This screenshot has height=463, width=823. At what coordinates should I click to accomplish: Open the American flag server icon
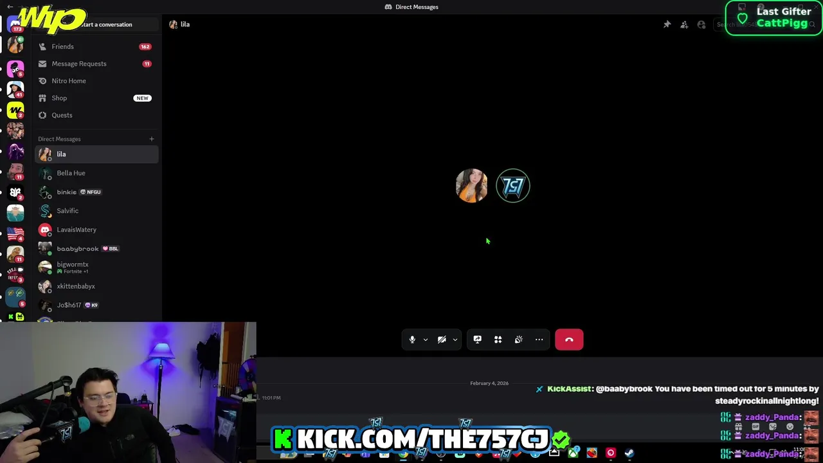[15, 233]
